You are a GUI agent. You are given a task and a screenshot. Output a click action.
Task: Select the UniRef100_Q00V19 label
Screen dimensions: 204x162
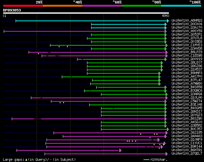tap(187, 59)
